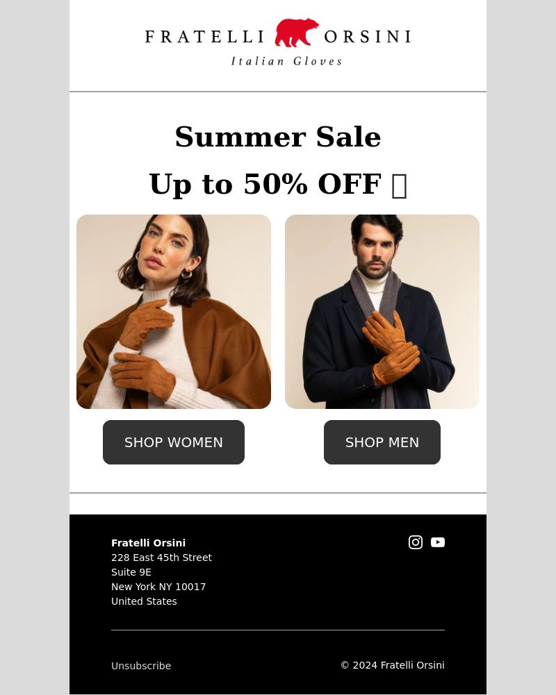The height and width of the screenshot is (695, 556).
Task: Click the ORSINI wordmark in header
Action: click(368, 36)
